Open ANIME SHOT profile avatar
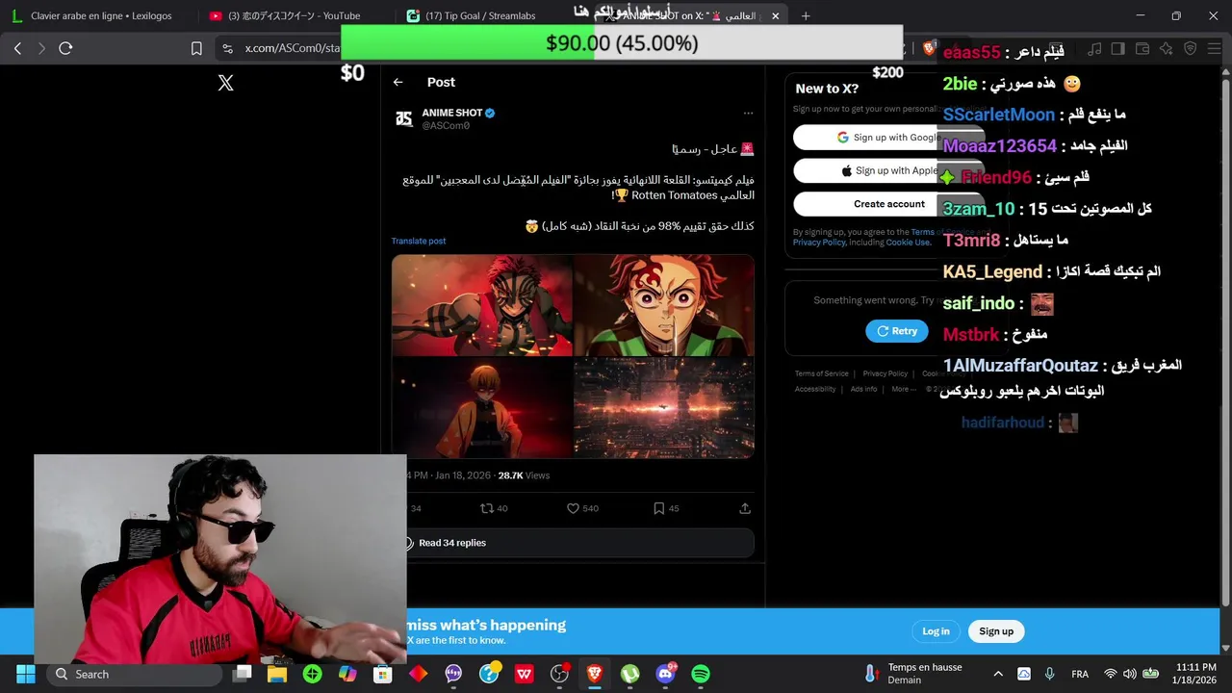 (x=404, y=118)
